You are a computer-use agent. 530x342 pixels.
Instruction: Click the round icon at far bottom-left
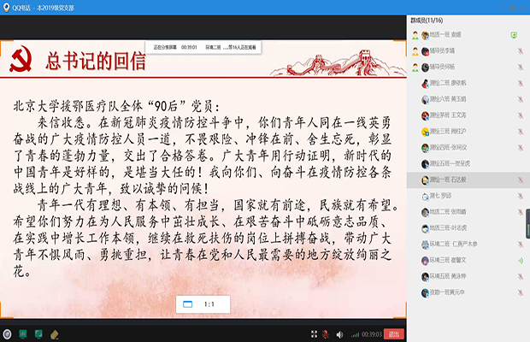7,333
